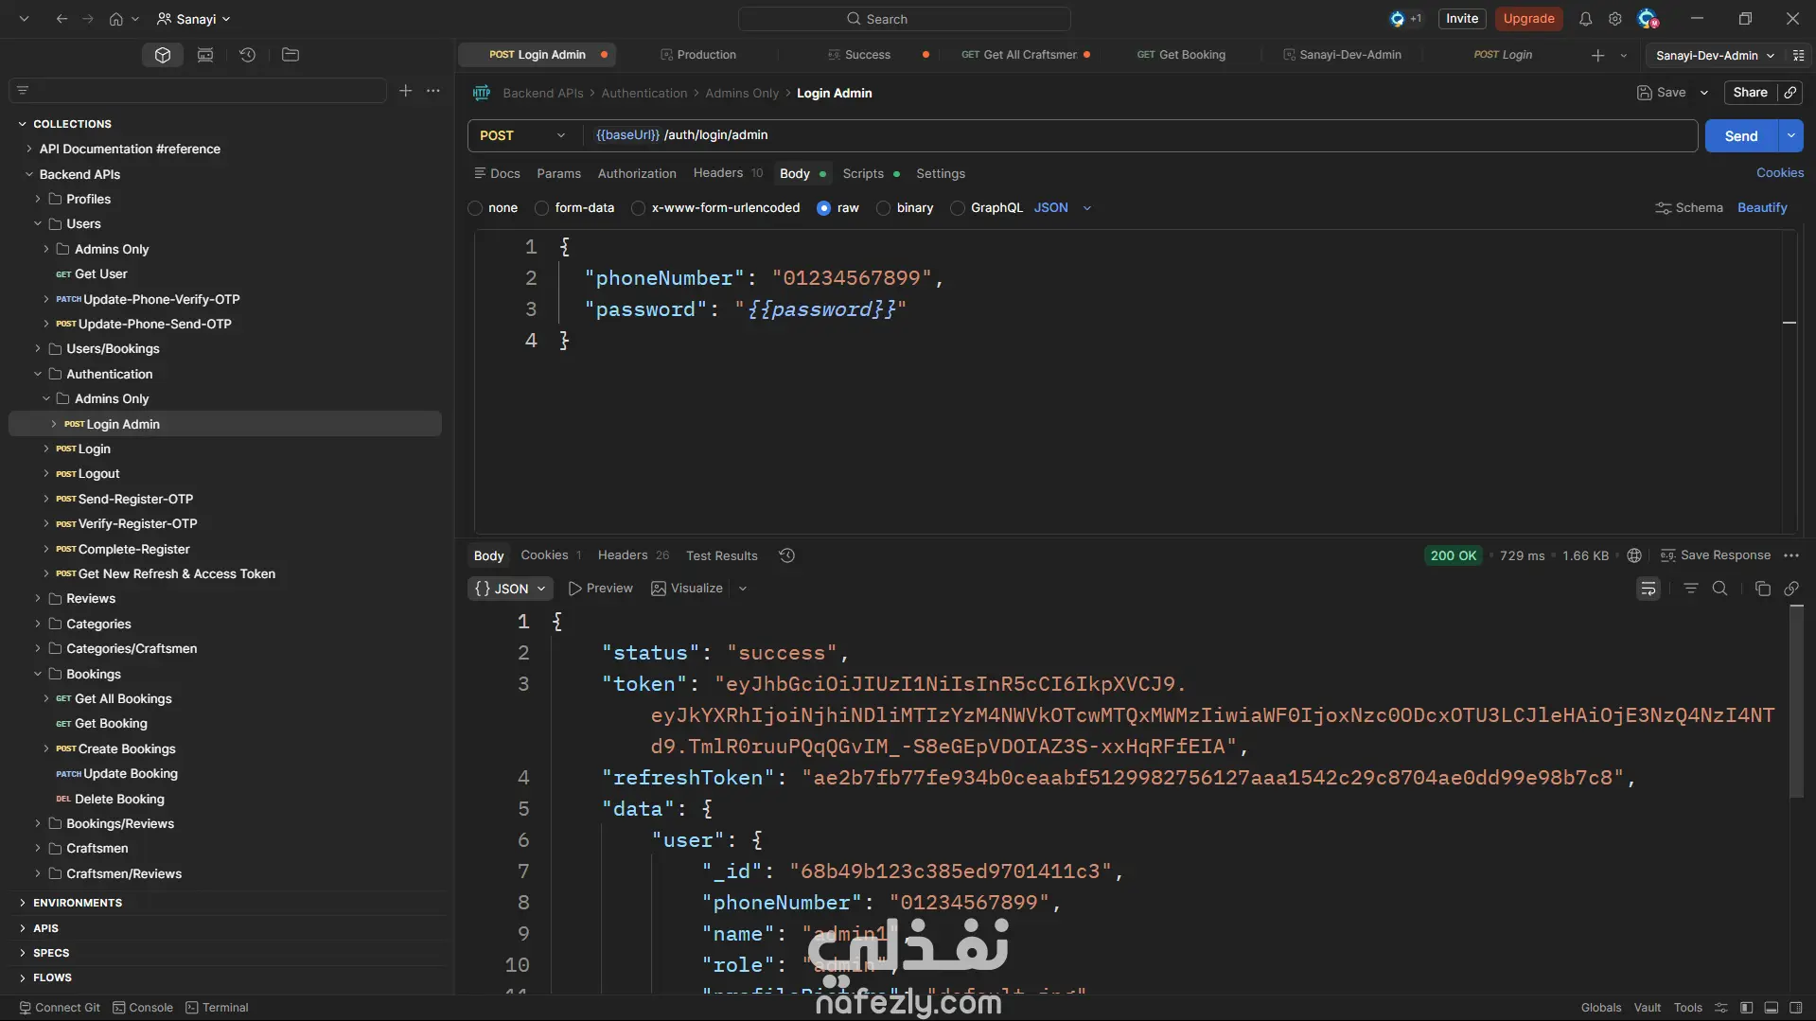Toggle response word wrap icon
This screenshot has width=1816, height=1021.
pos(1648,589)
